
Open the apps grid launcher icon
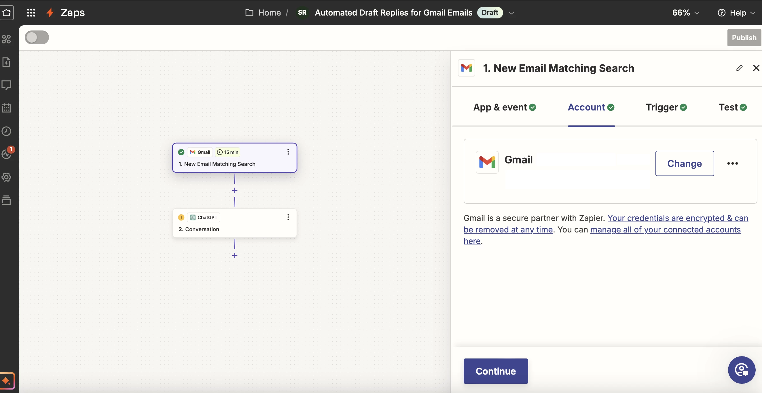coord(31,12)
